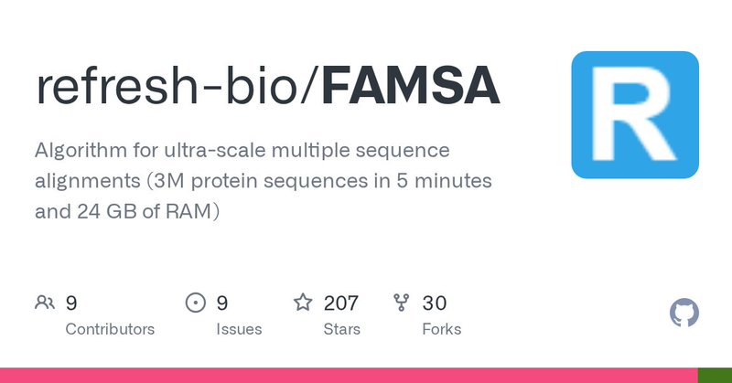Open the blue R organization avatar
Screen dimensions: 732x383
[x=635, y=114]
